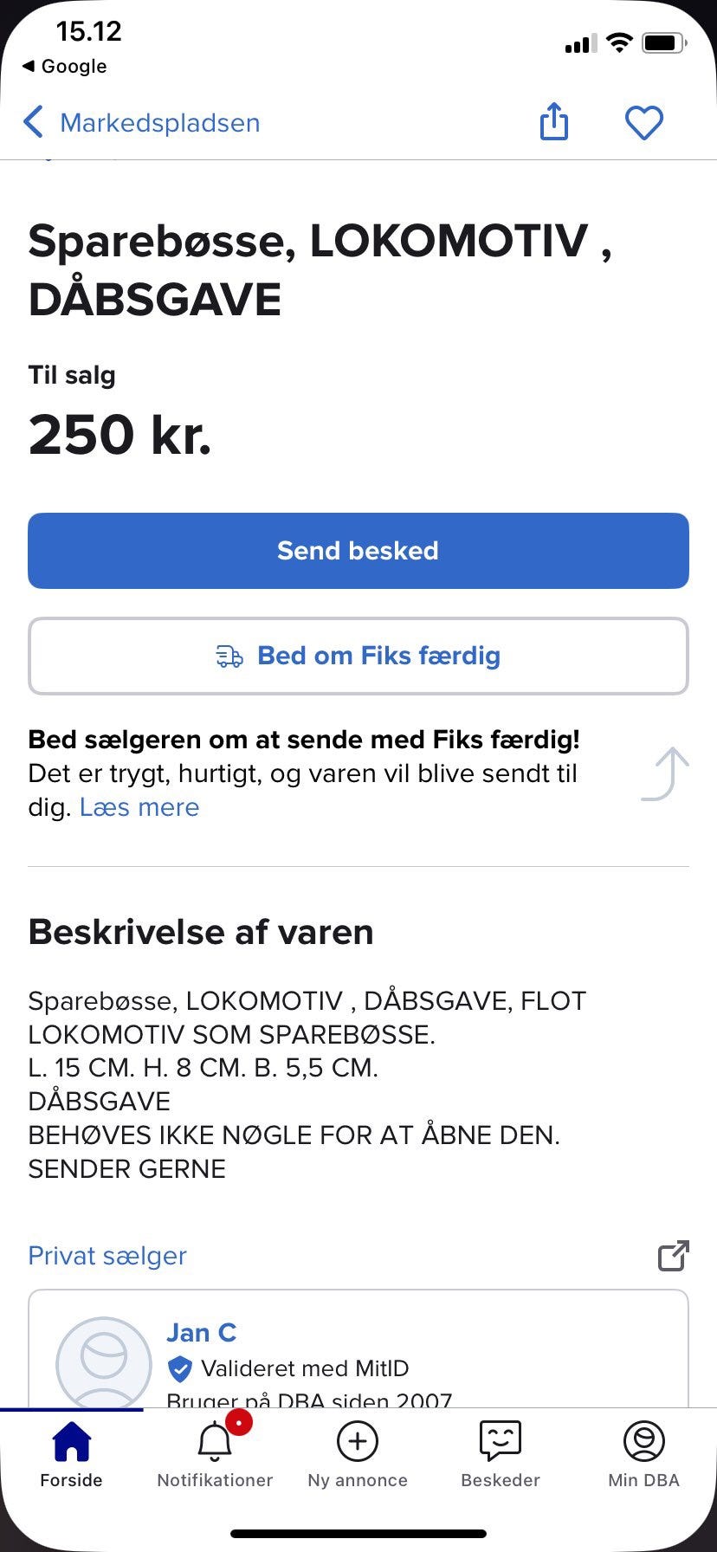
Task: Tap the Privat sælger label
Action: (107, 1256)
